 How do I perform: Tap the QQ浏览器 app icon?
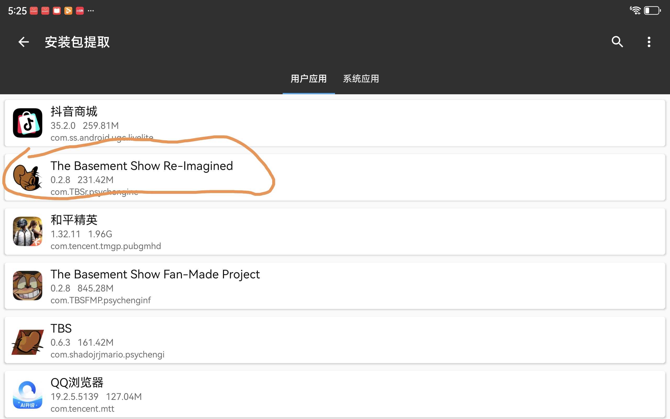(27, 394)
